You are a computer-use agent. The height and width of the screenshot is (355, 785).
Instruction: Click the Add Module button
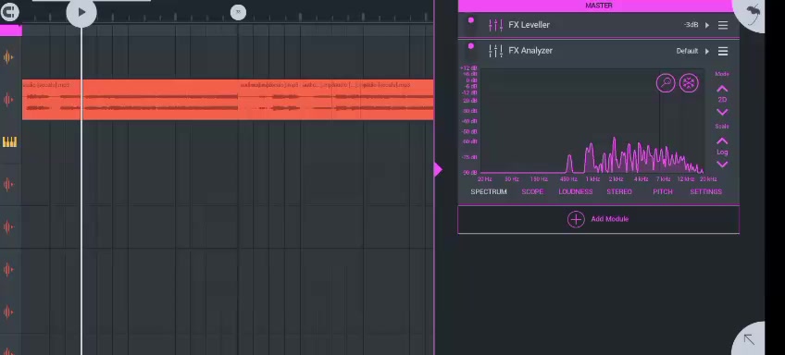pyautogui.click(x=598, y=219)
